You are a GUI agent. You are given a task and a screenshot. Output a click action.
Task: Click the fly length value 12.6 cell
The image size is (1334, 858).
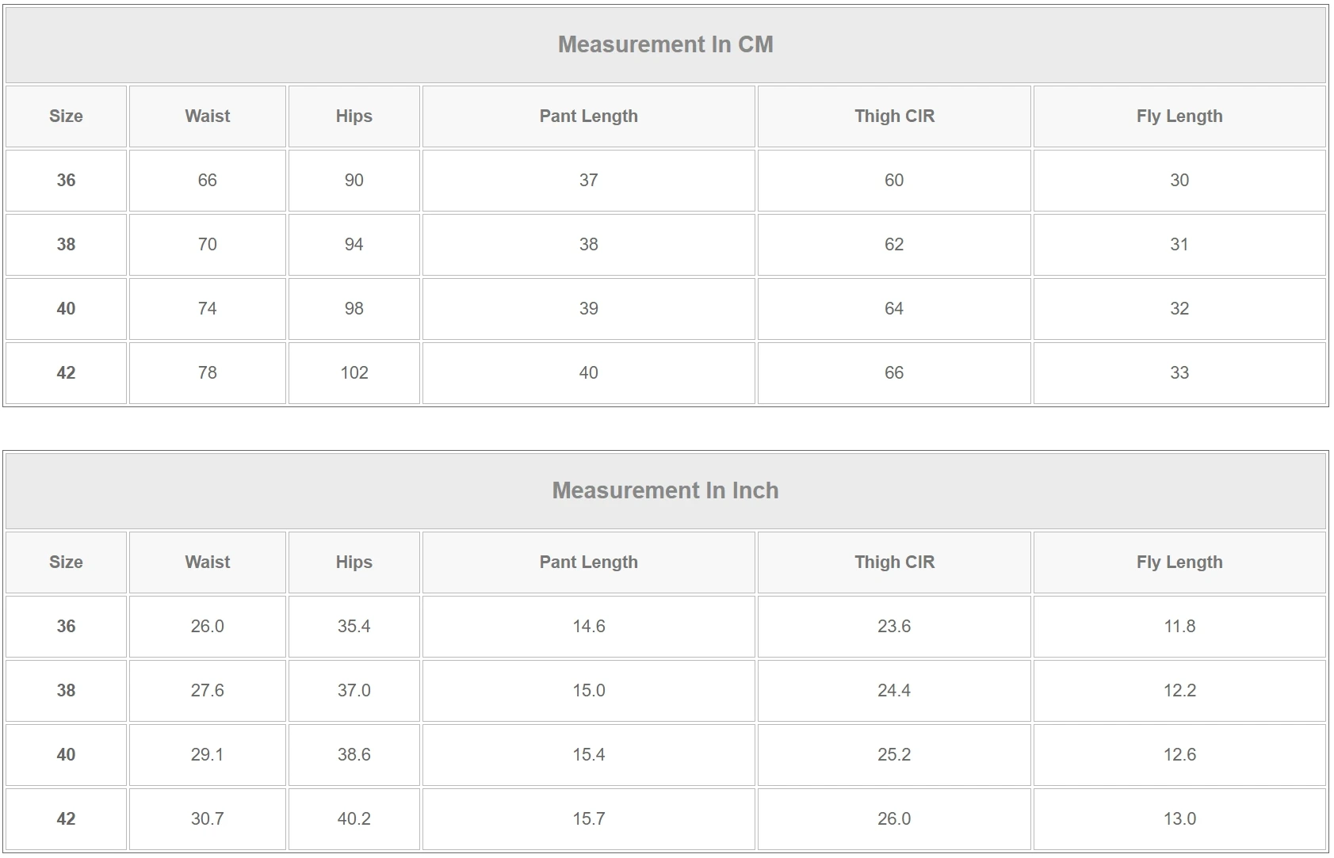[x=1179, y=755]
